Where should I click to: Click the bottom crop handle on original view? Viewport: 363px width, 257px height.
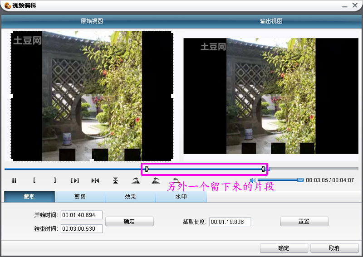(92, 160)
